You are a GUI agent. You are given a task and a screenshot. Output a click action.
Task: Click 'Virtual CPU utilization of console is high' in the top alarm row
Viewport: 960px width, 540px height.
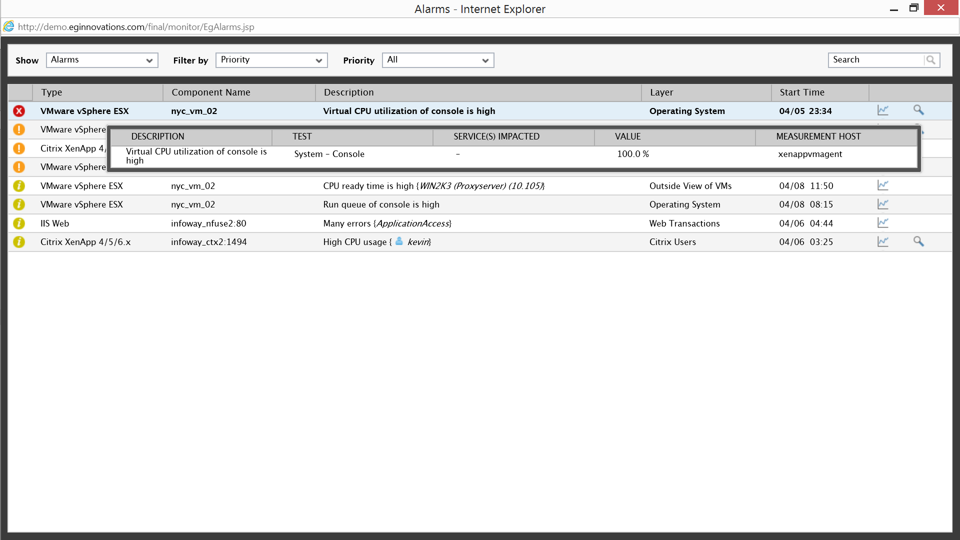point(409,111)
